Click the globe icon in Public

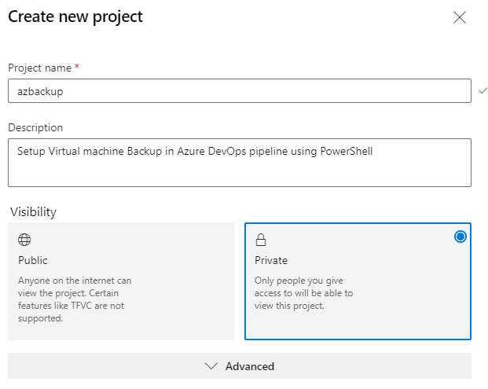(x=24, y=240)
